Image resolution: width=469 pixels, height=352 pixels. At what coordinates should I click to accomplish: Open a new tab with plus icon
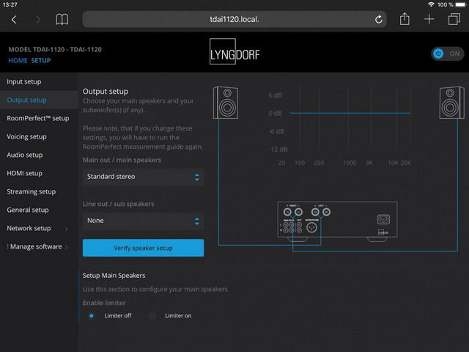tap(429, 19)
